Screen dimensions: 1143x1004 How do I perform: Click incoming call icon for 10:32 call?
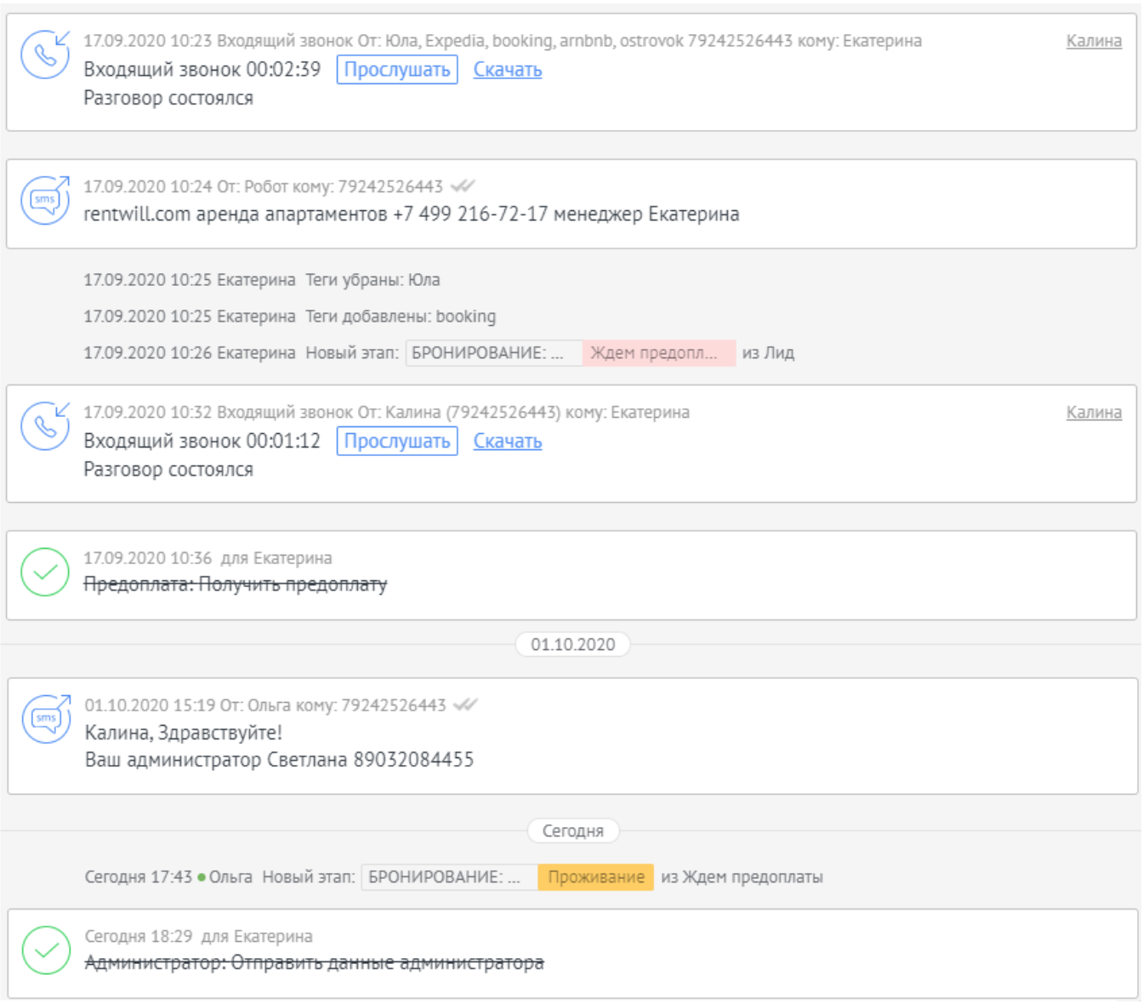tap(45, 426)
